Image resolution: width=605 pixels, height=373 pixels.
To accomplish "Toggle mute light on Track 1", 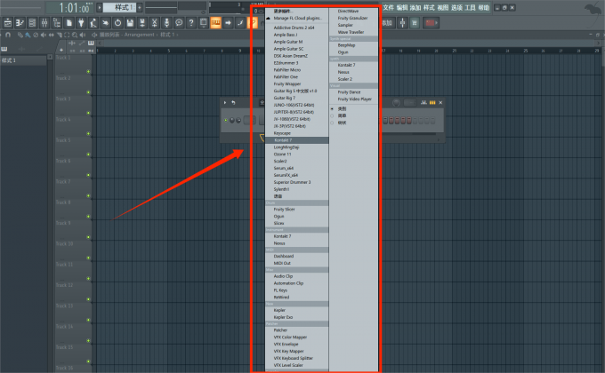I will (x=88, y=72).
